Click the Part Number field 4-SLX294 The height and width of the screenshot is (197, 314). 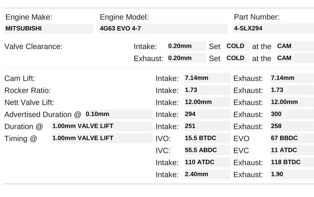pyautogui.click(x=273, y=29)
